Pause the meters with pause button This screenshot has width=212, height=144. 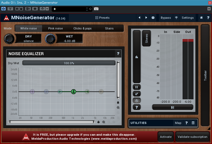137,87
